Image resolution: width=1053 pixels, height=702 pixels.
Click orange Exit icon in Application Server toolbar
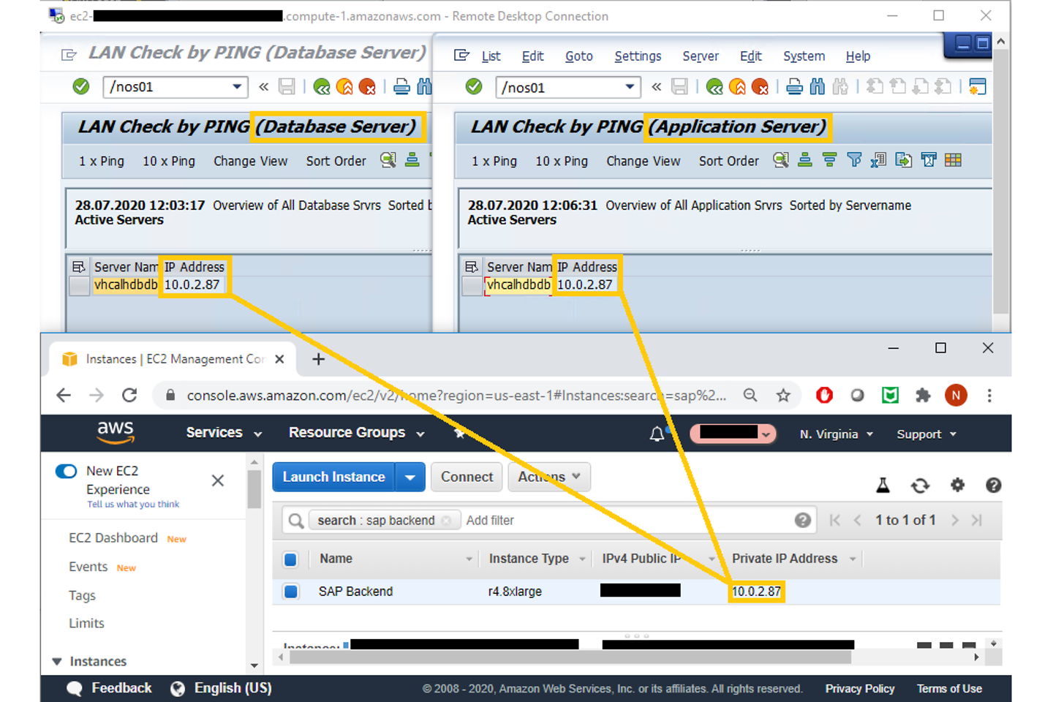click(737, 88)
